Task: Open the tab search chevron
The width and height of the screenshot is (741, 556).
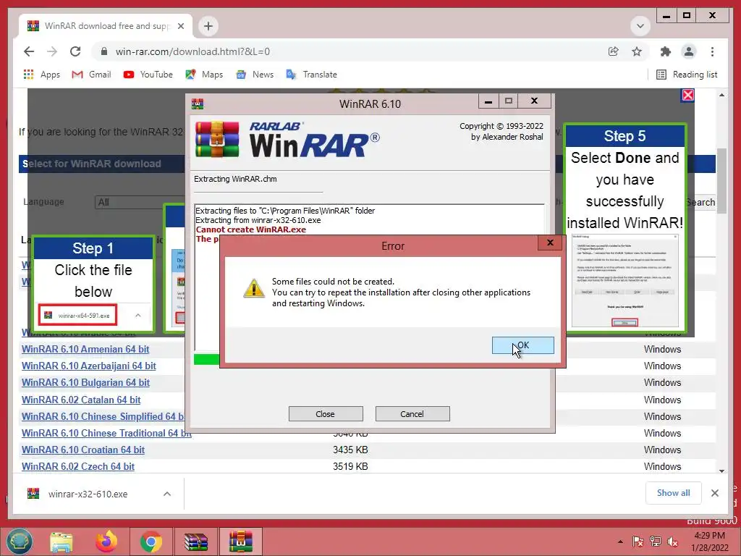Action: pyautogui.click(x=640, y=26)
